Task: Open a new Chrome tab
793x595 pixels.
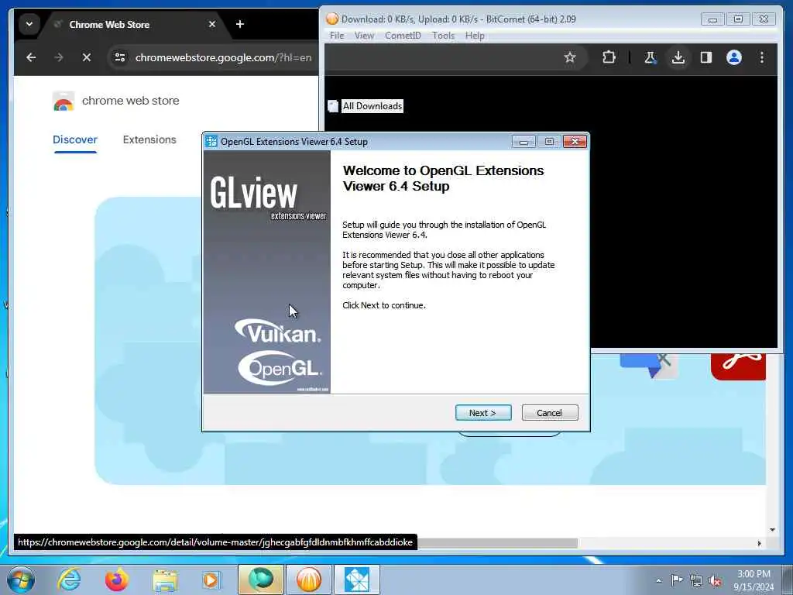Action: pos(240,24)
